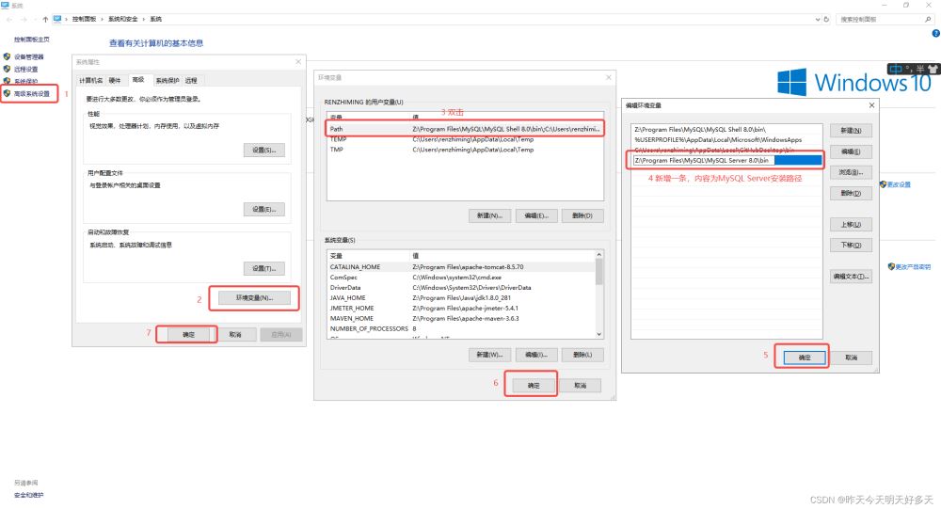Go back using the address bar arrow
The image size is (941, 509).
click(x=9, y=19)
